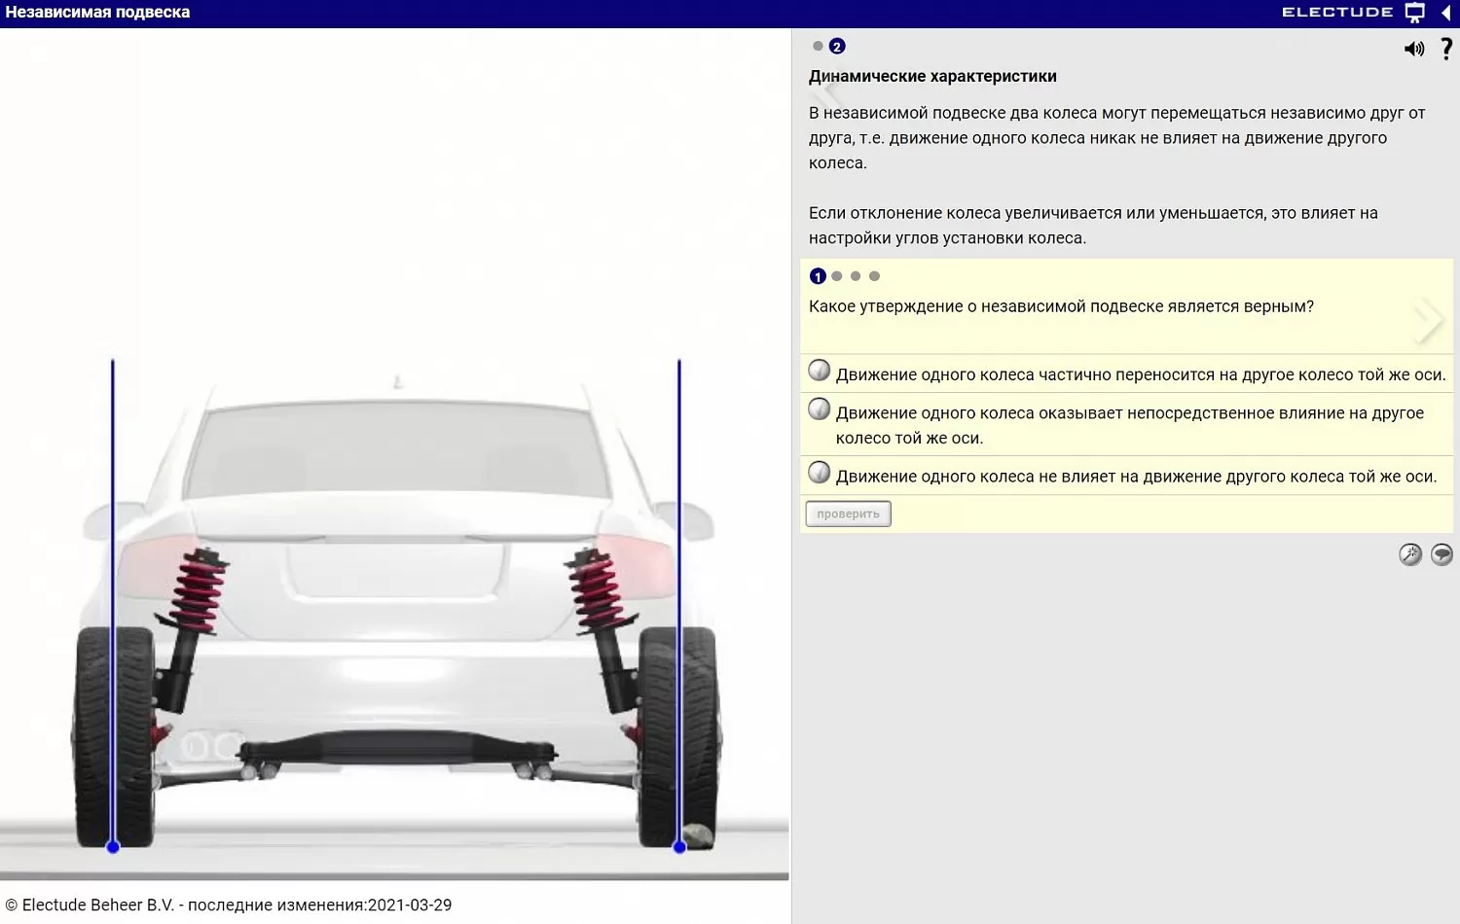Jump to fourth question dot

(x=874, y=276)
